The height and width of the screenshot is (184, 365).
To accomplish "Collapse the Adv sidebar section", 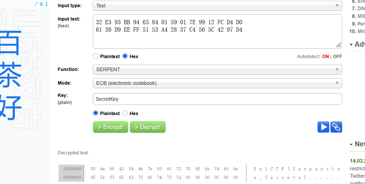I will [351, 45].
